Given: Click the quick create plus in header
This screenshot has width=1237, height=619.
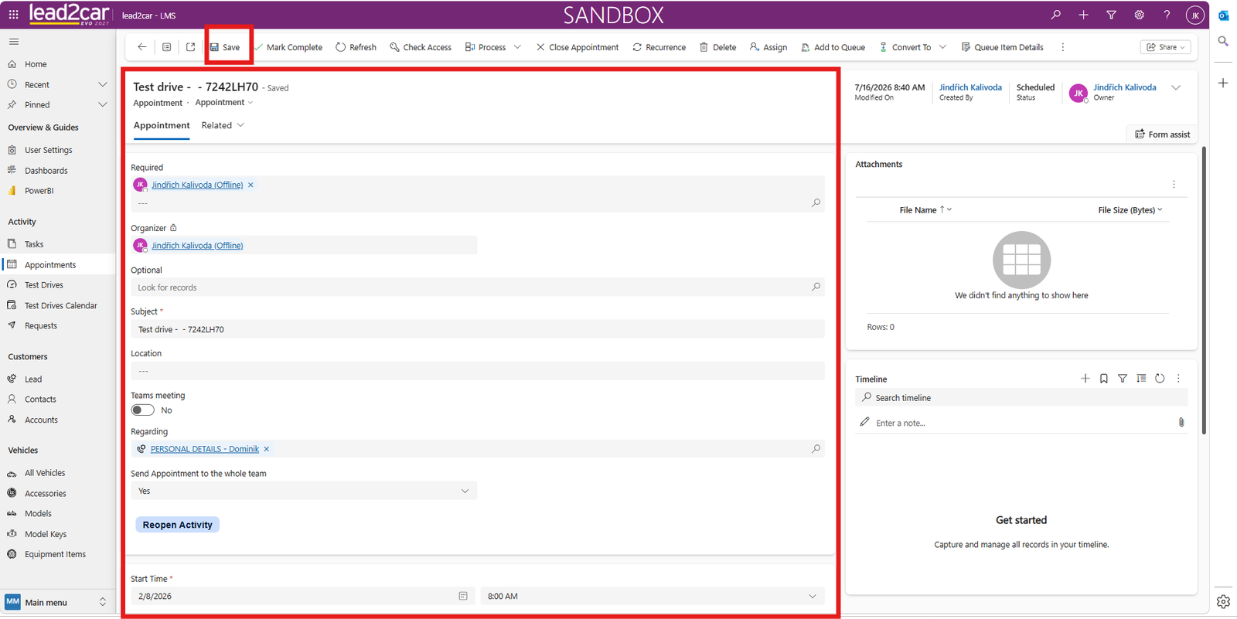Looking at the screenshot, I should click(1083, 15).
